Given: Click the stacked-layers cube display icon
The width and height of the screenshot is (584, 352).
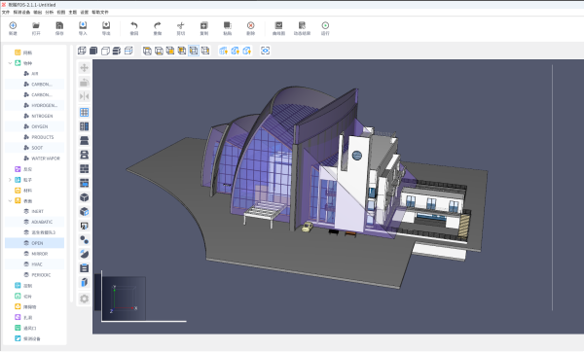Looking at the screenshot, I should 117,51.
